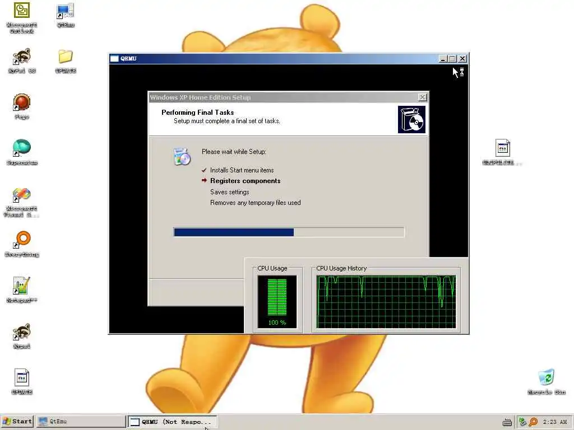Screen dimensions: 574x430
Task: Minimize the QEMU window
Action: (x=443, y=58)
